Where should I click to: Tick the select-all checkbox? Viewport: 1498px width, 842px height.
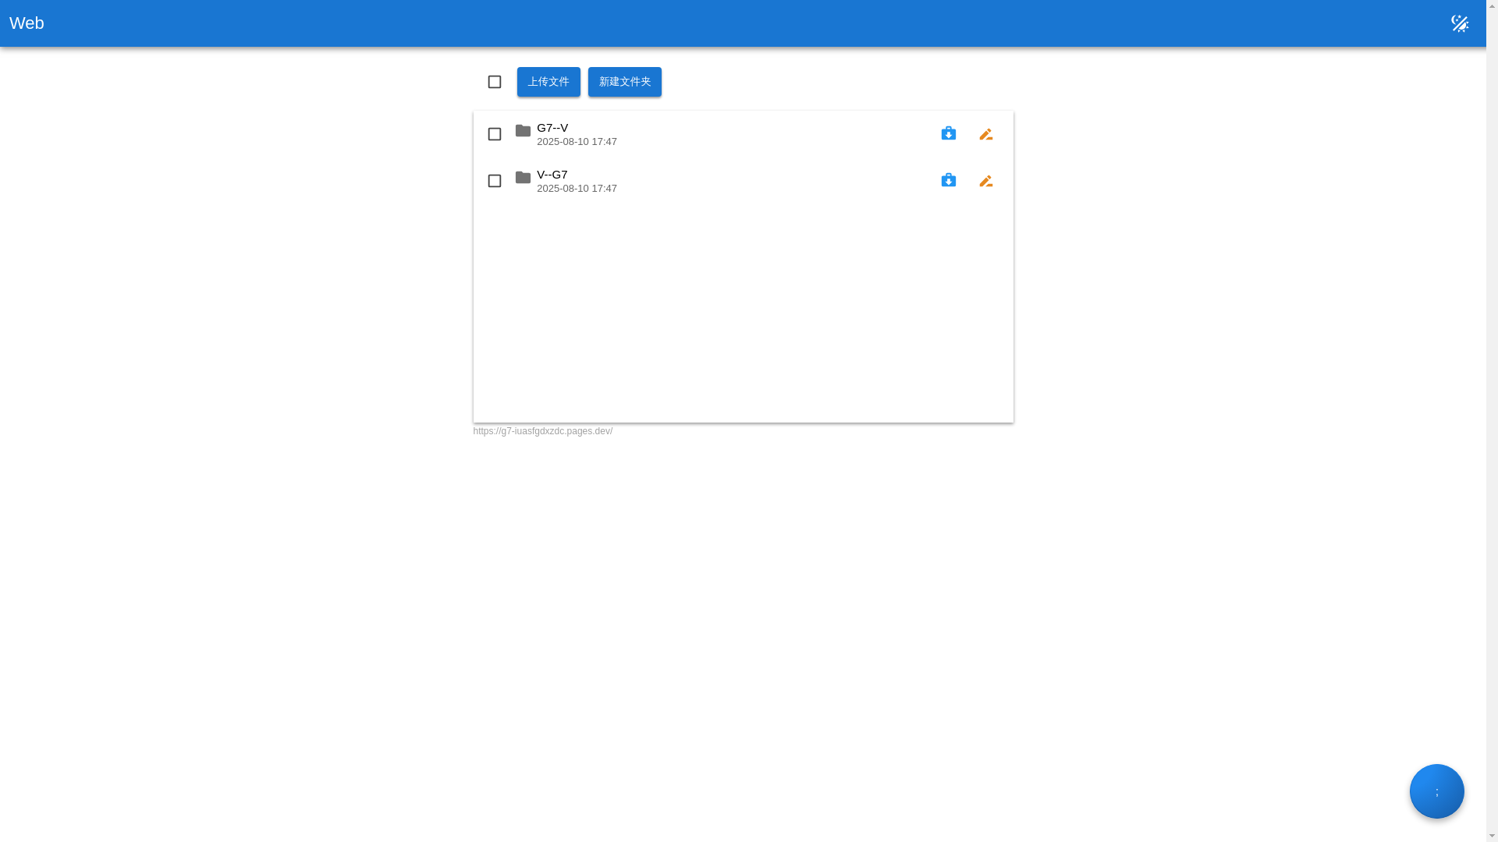495,82
